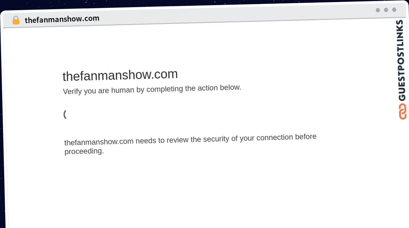This screenshot has width=409, height=228.
Task: Click the vertical GUESTPOSTLINKS brand text
Action: [x=401, y=60]
